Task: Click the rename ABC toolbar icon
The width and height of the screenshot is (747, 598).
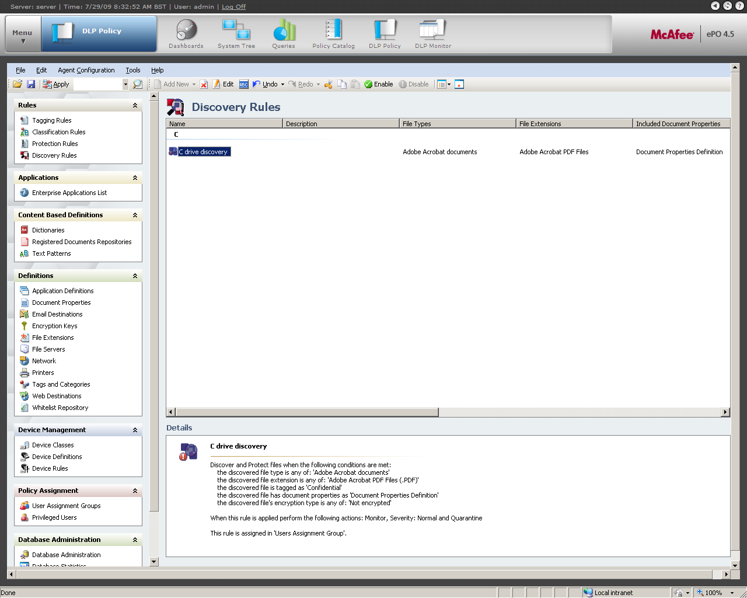Action: (244, 84)
